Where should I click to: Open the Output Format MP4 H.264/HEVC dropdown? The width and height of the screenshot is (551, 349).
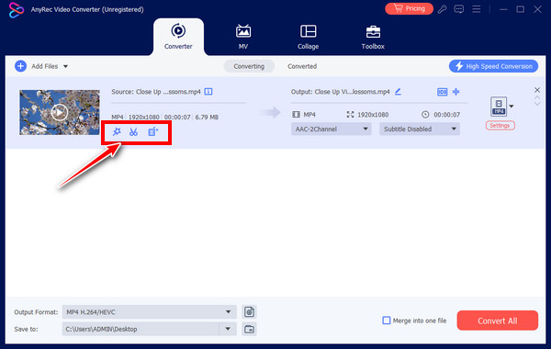(x=149, y=311)
